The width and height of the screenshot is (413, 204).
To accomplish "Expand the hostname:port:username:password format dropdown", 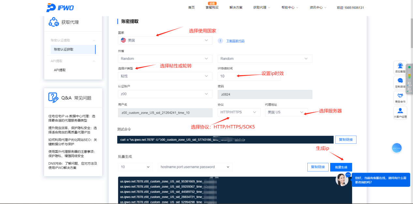I will coord(195,167).
